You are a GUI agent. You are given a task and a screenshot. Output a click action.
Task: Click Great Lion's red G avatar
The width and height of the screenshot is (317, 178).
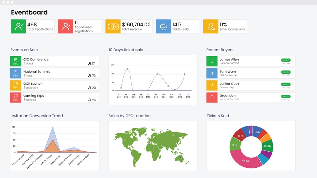click(212, 98)
